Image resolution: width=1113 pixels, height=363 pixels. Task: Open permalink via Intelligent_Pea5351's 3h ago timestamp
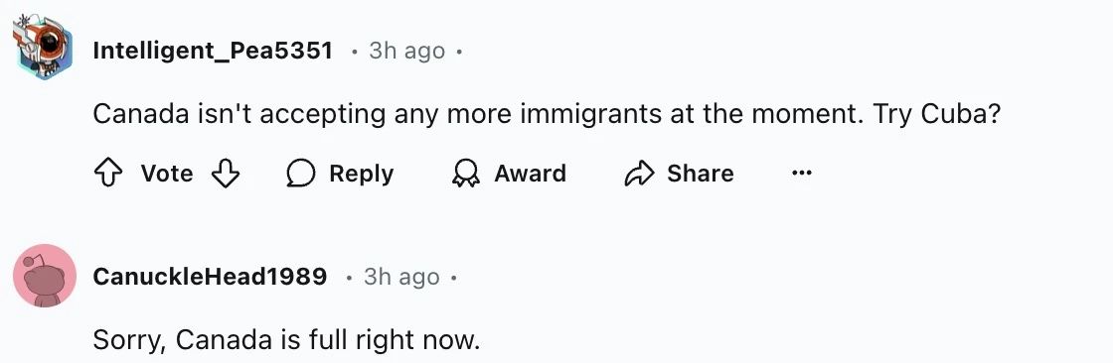[406, 51]
